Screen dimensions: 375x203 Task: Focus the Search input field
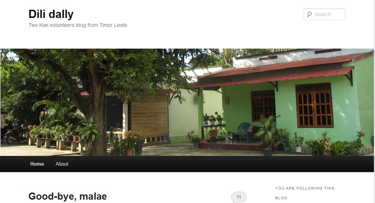324,14
